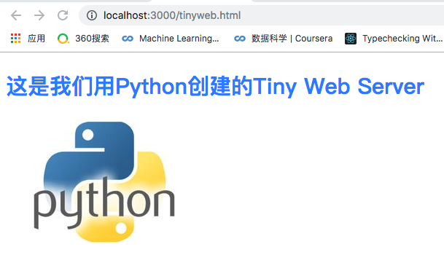Click the blue heading about Tiny Web Server
The height and width of the screenshot is (271, 444).
pos(215,87)
